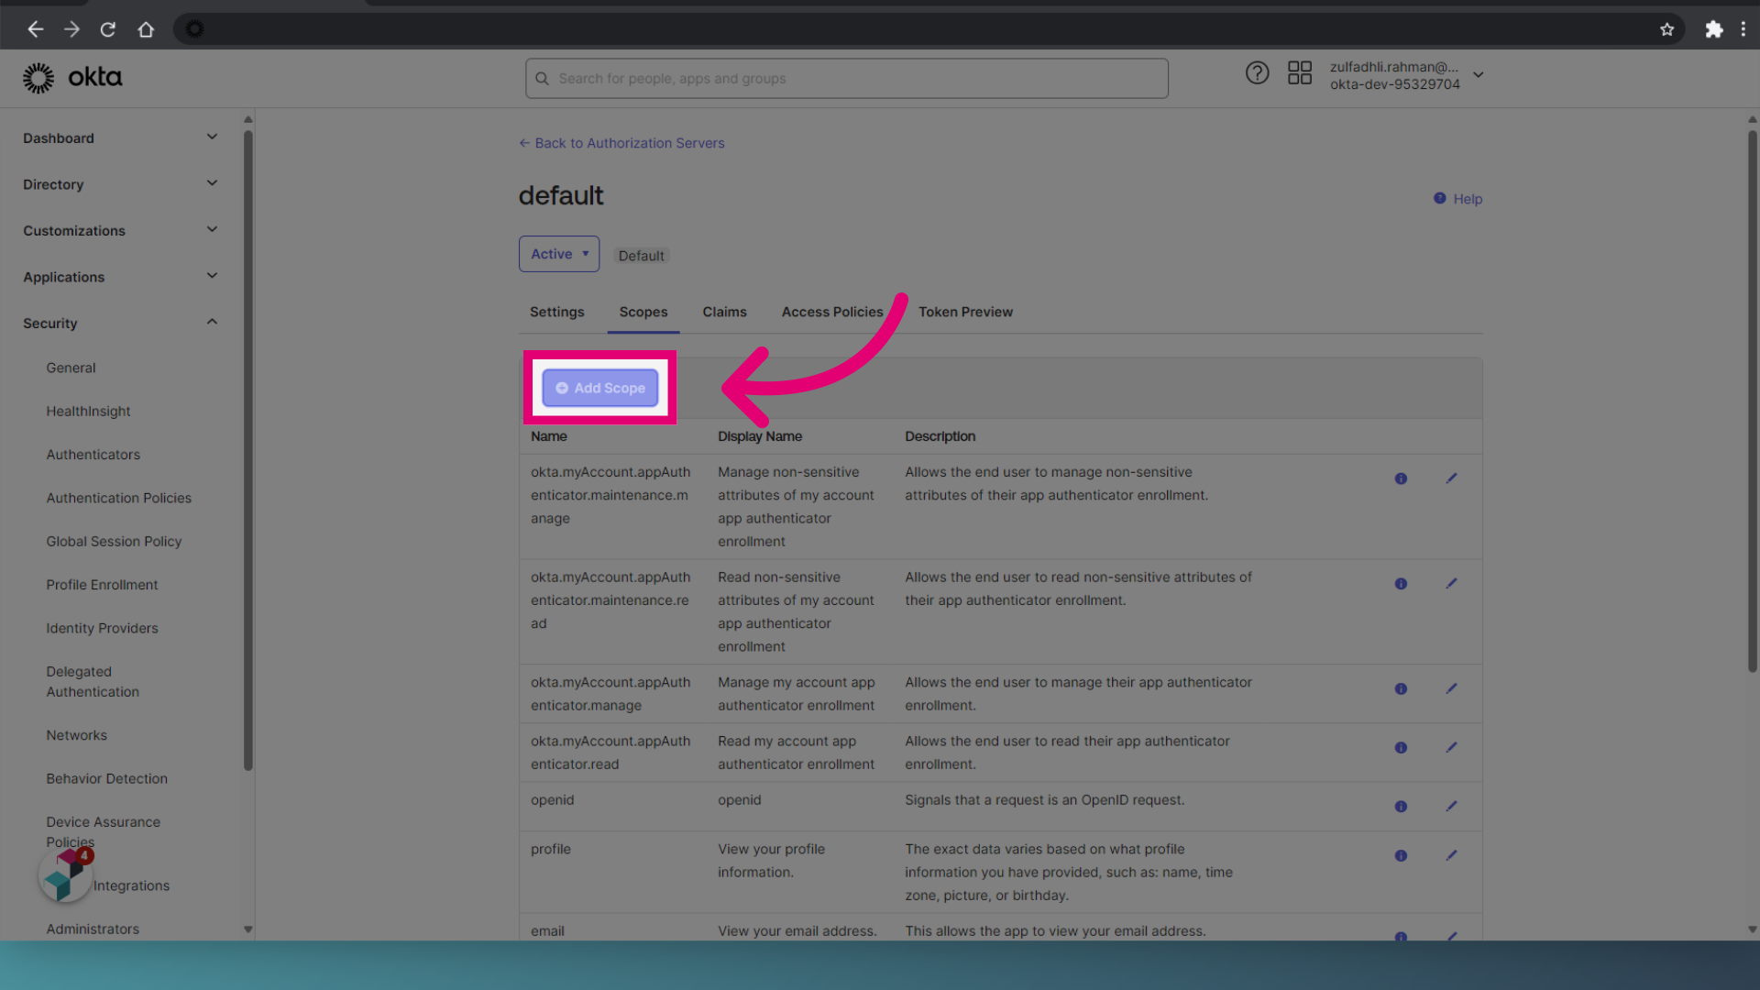Open the Help link
1760x990 pixels.
tap(1467, 199)
